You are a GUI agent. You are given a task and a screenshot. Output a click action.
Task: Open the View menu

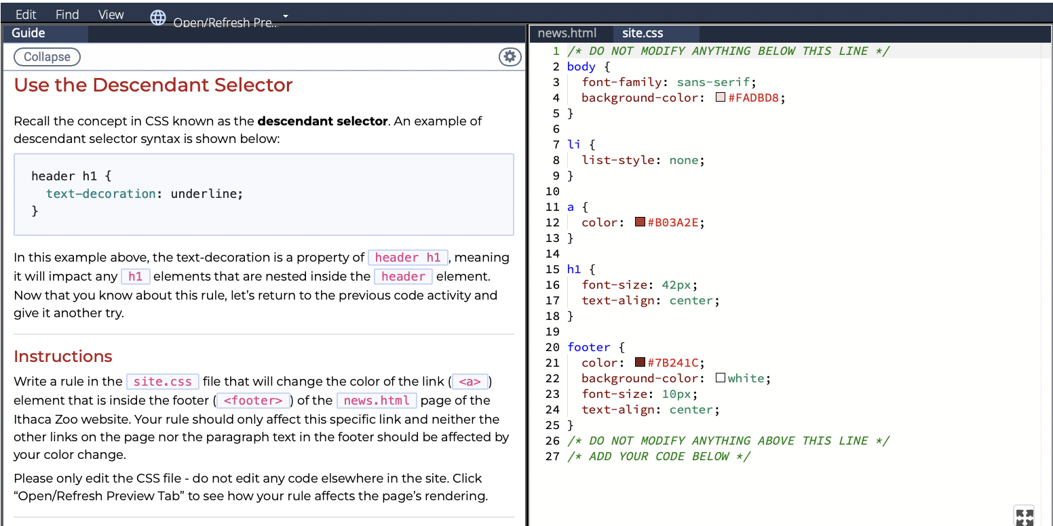coord(110,14)
